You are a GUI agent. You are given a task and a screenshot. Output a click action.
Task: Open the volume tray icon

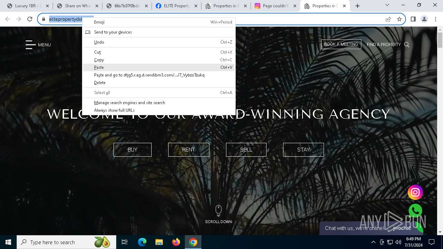coord(398,242)
